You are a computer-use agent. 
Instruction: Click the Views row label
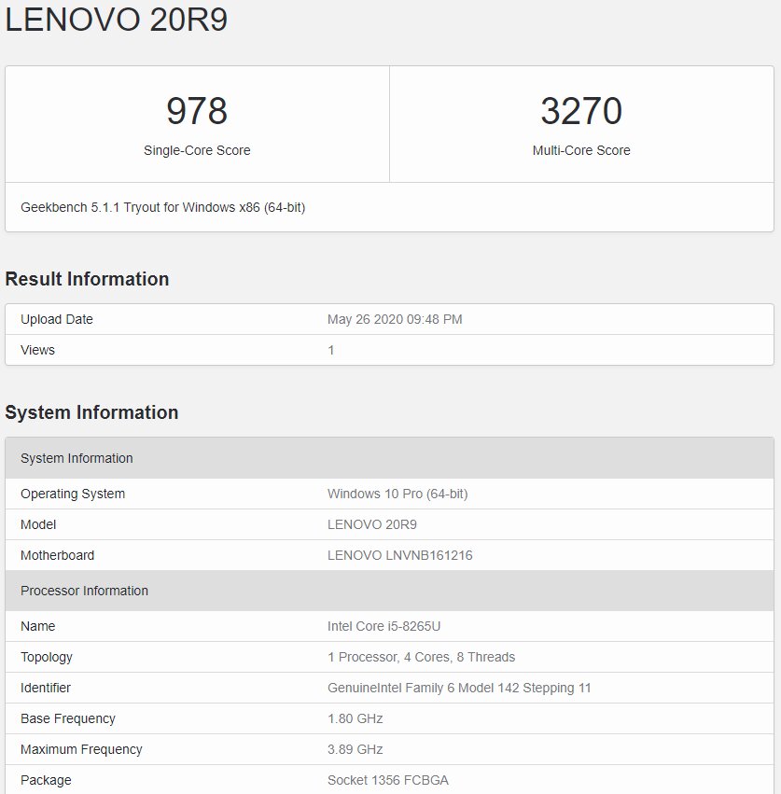(x=37, y=350)
